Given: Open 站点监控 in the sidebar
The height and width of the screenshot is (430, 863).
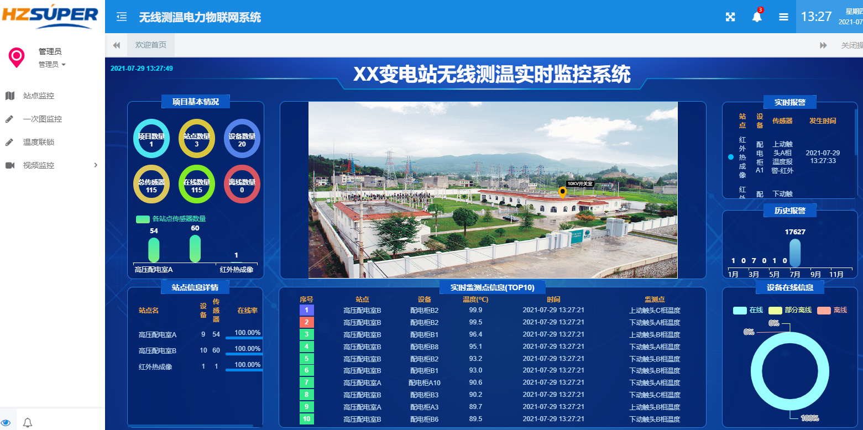Looking at the screenshot, I should click(x=39, y=96).
